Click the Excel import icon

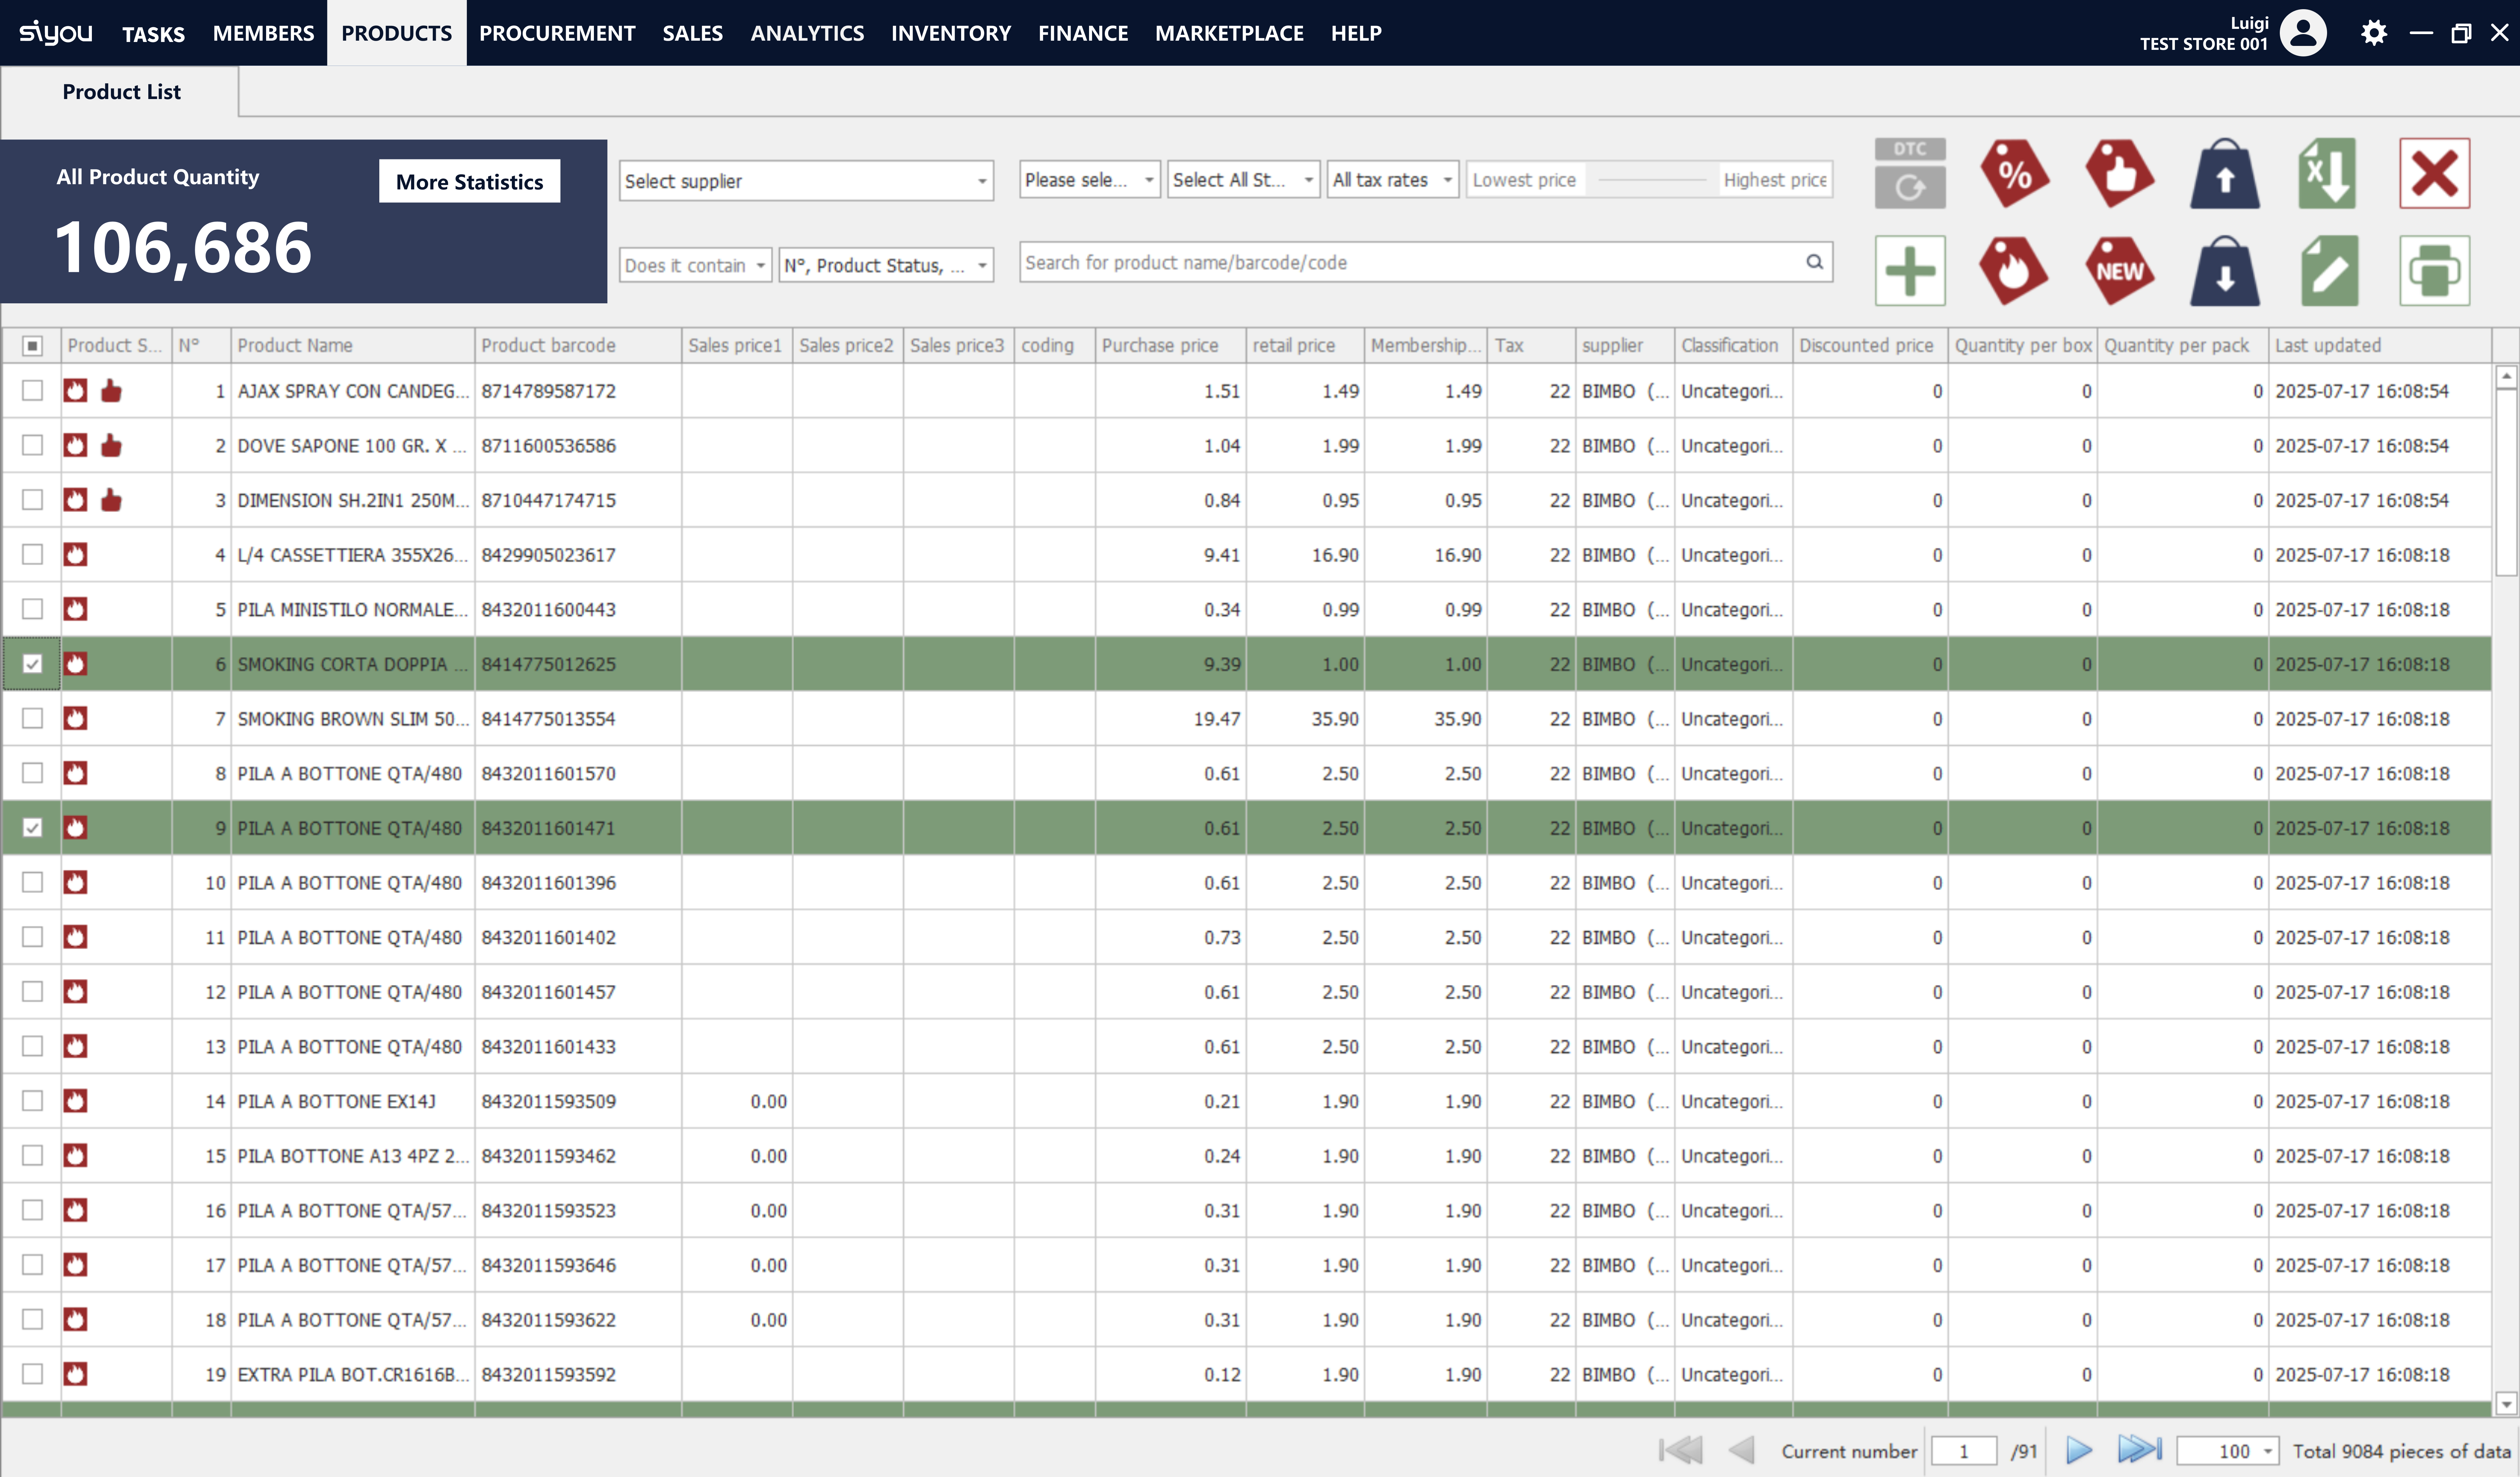point(2328,174)
